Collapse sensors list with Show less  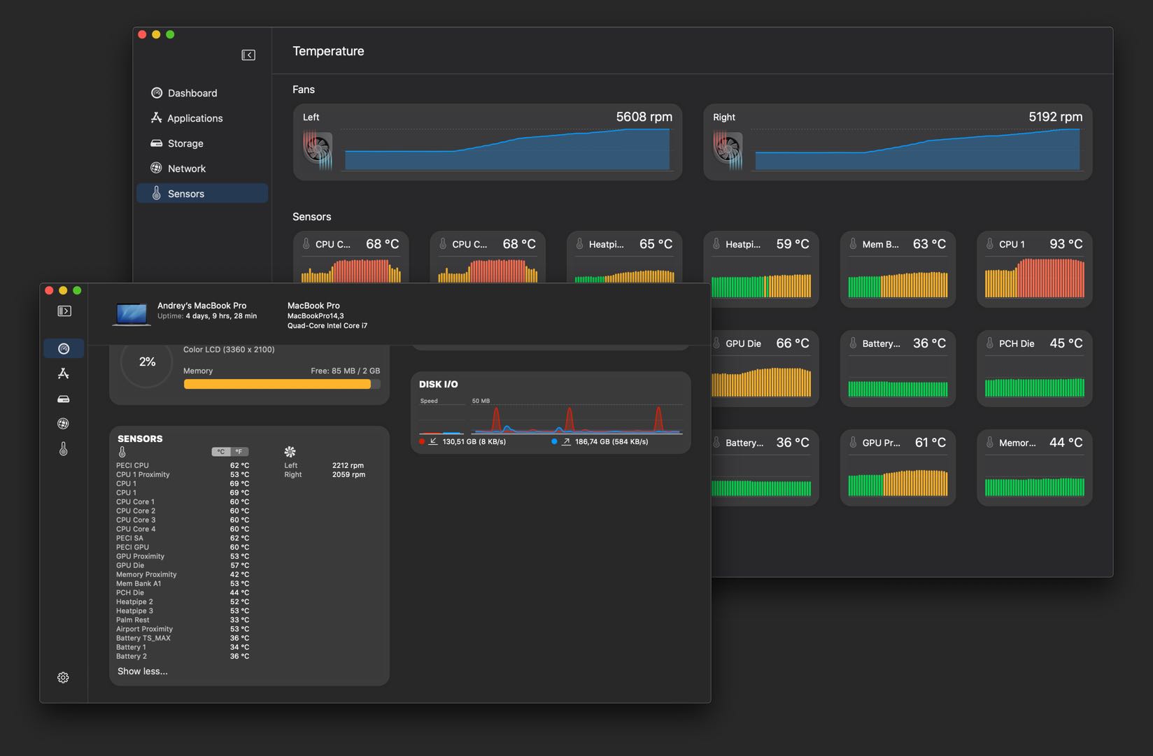click(x=143, y=671)
